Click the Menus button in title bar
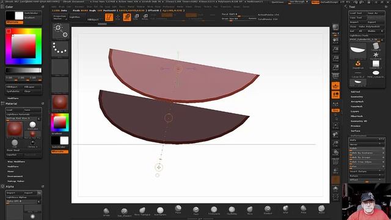The image size is (391, 220). [315, 2]
